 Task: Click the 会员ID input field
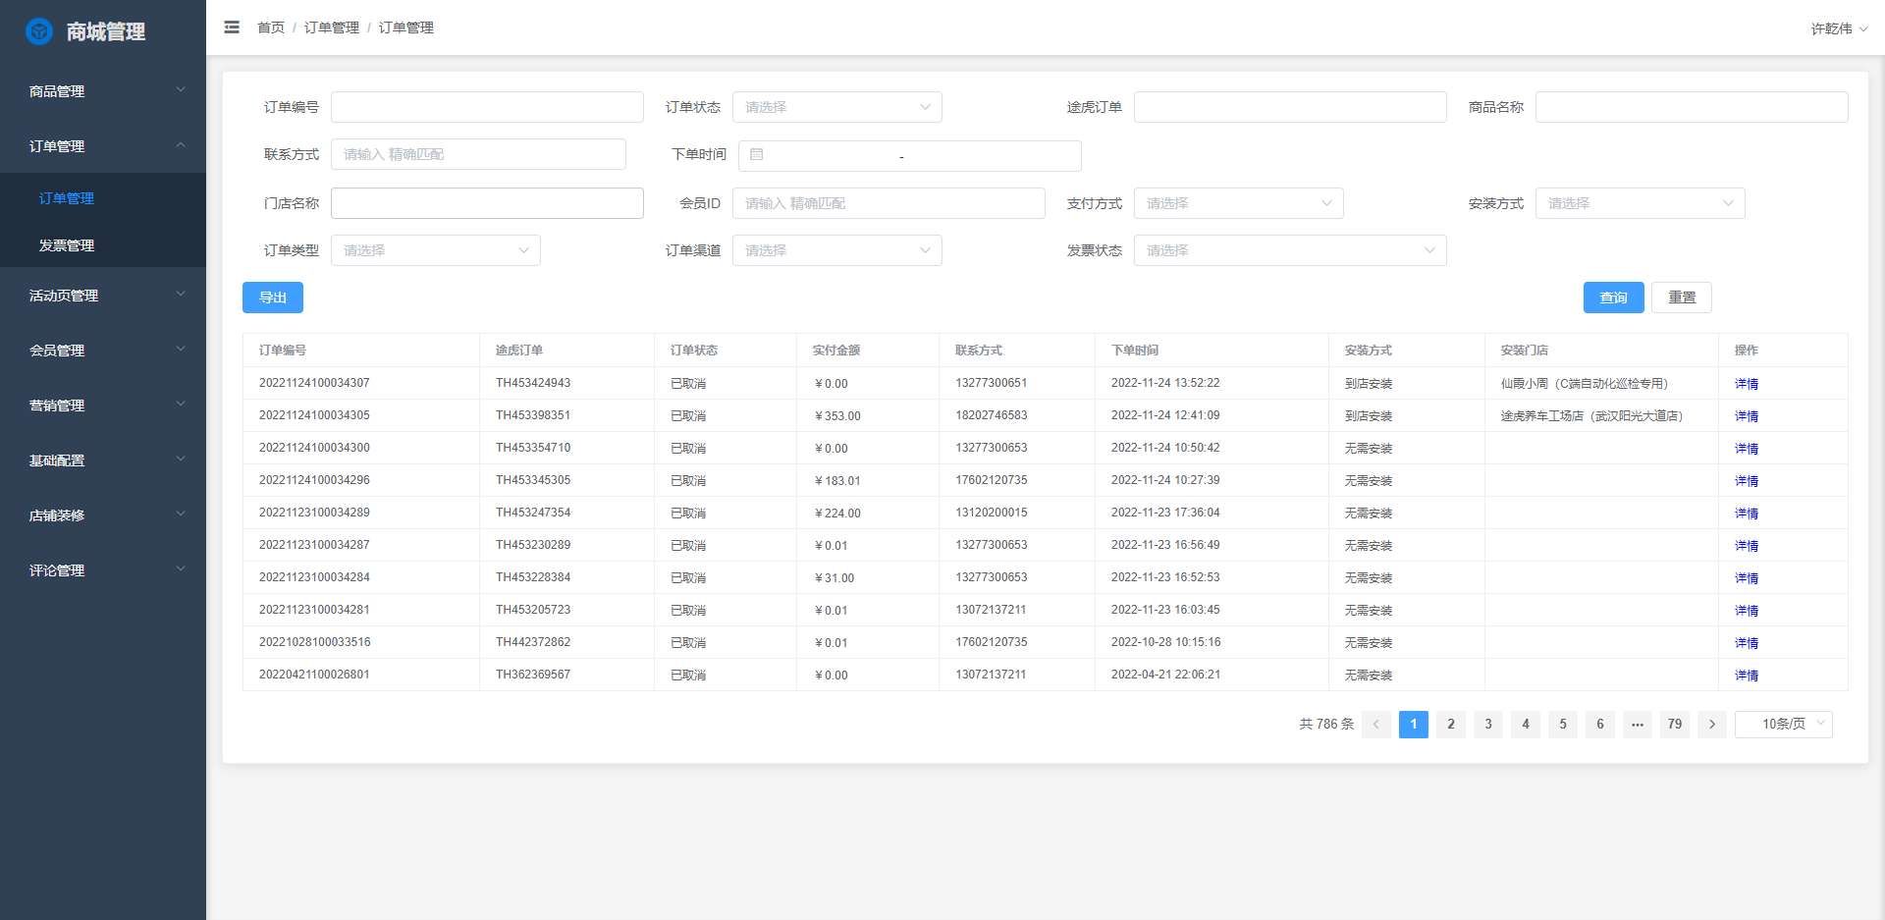pyautogui.click(x=889, y=203)
